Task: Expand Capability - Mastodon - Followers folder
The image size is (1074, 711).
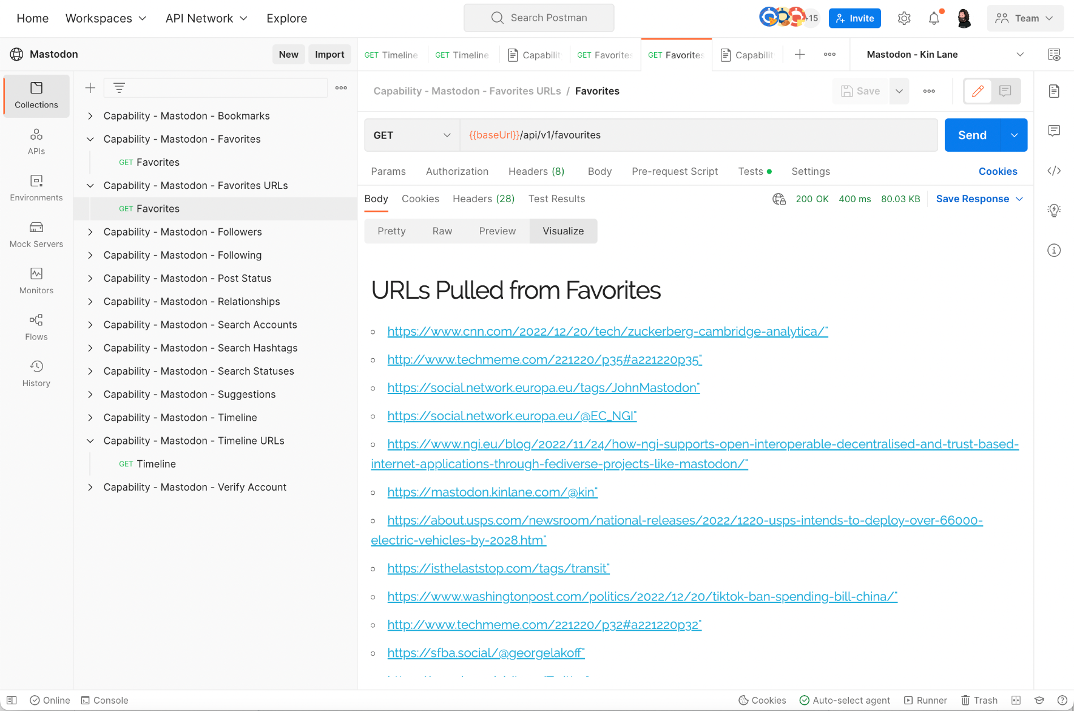Action: click(x=90, y=232)
